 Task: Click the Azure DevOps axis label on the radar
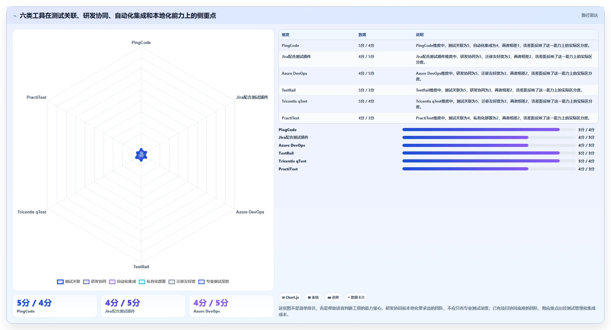click(x=250, y=212)
